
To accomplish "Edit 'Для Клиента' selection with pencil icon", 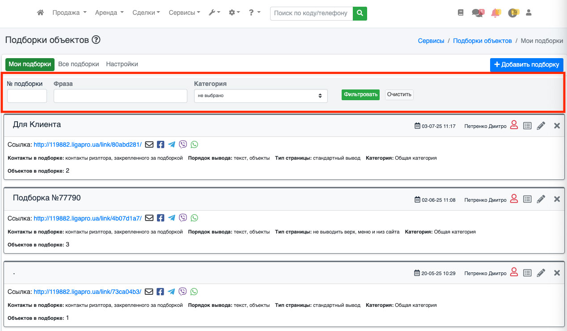I will tap(541, 126).
